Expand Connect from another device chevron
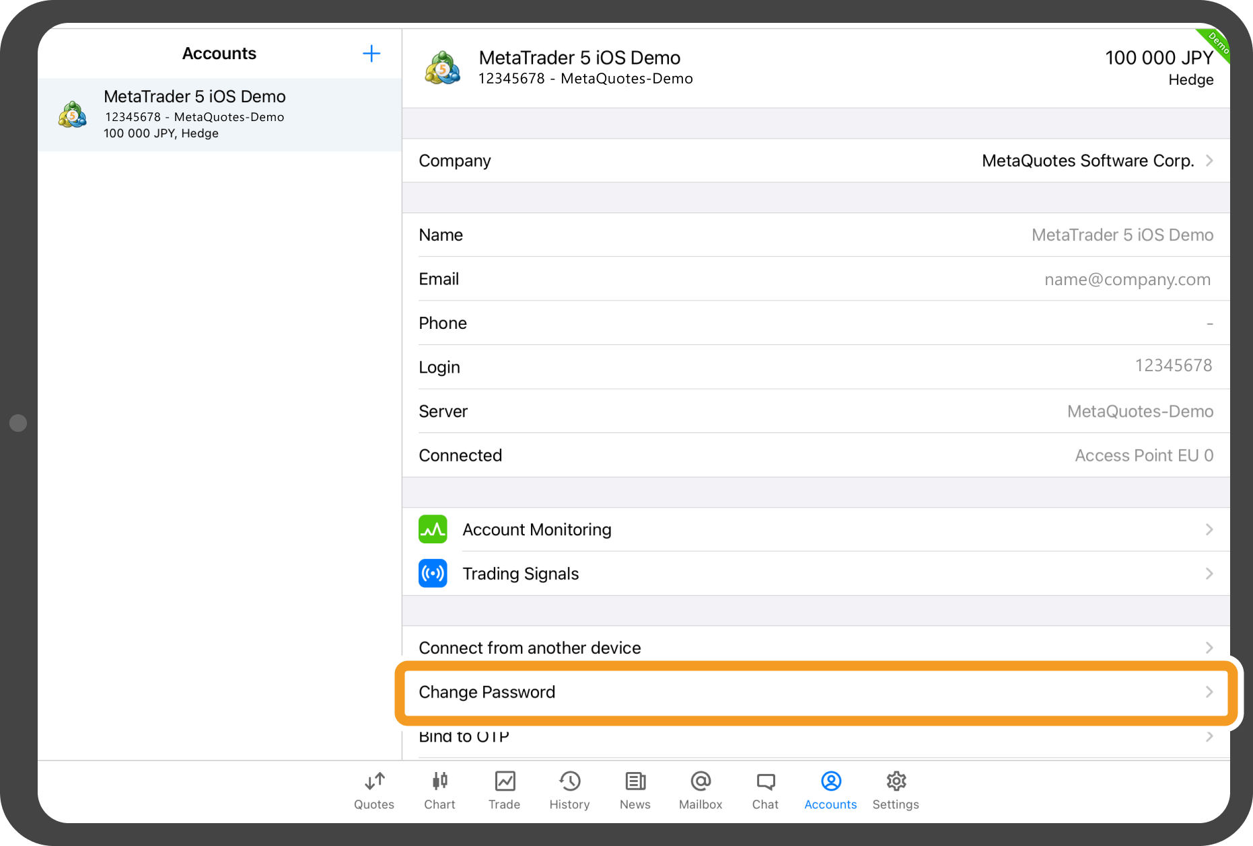The height and width of the screenshot is (846, 1253). point(1209,648)
